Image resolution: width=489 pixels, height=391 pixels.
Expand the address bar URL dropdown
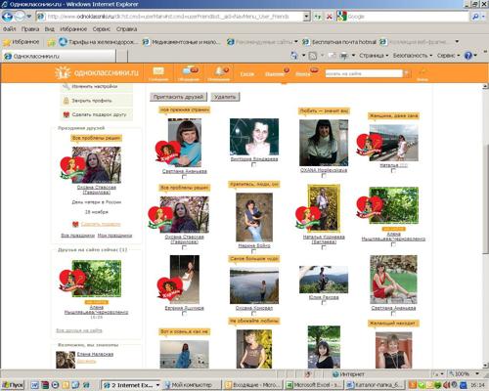click(x=306, y=17)
